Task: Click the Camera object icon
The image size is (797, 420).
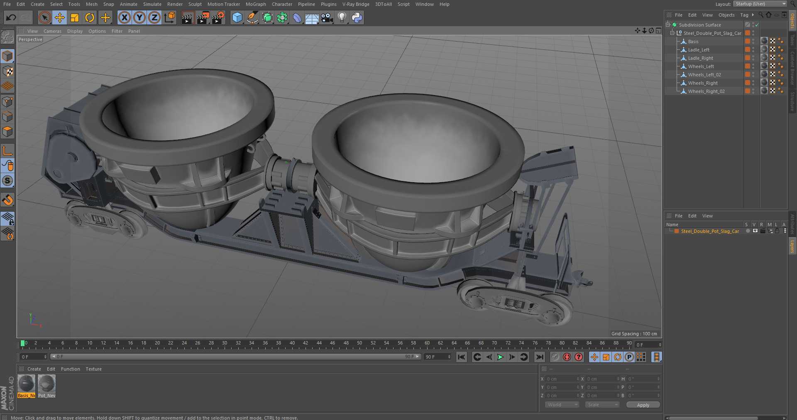Action: (x=327, y=17)
